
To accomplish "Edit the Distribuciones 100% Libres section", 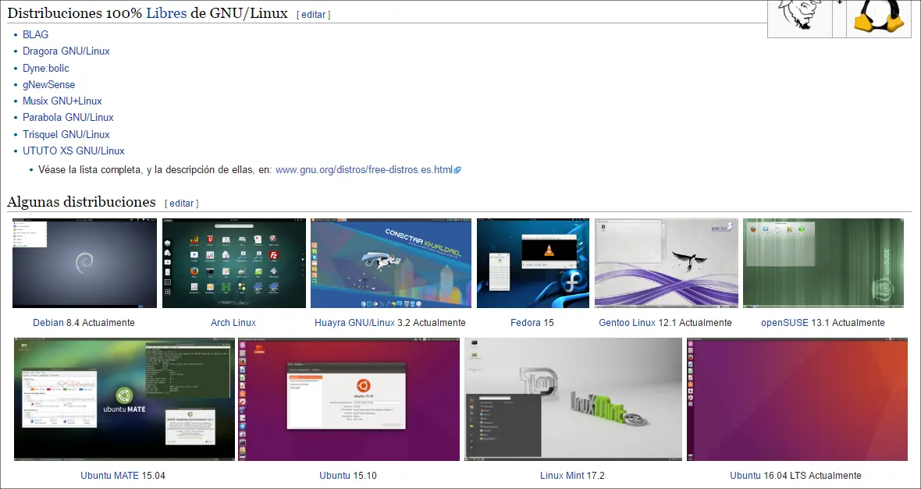I will 313,15.
